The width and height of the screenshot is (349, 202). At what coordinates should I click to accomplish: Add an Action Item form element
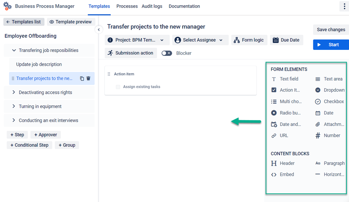pyautogui.click(x=285, y=90)
